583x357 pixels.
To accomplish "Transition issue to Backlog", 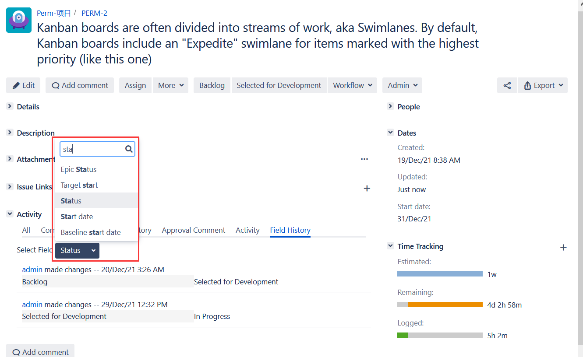I will click(x=212, y=85).
